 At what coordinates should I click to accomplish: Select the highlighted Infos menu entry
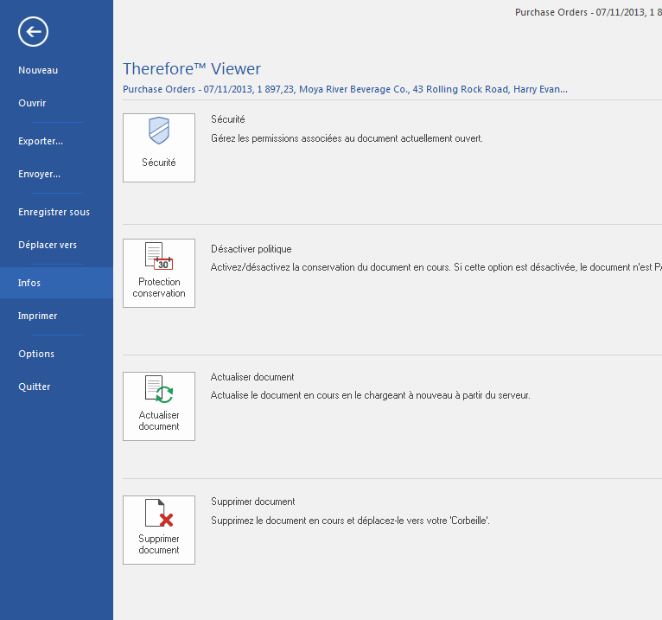(x=29, y=283)
